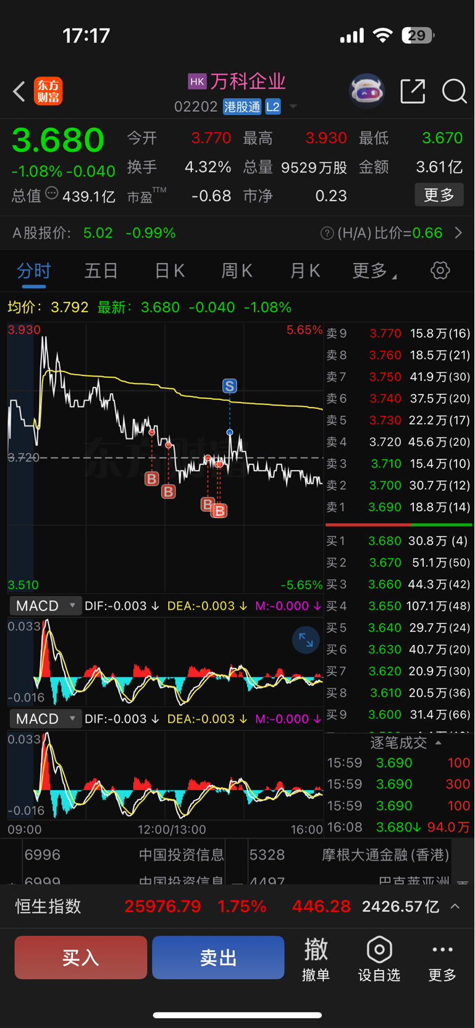Tap the 港股通 badge
The height and width of the screenshot is (1028, 475).
[242, 107]
